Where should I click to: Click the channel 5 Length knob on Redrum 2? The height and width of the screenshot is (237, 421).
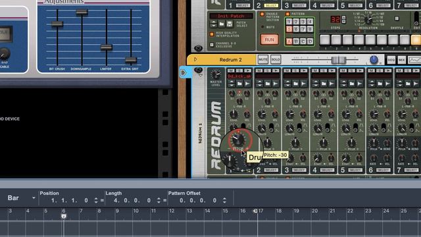point(346,128)
